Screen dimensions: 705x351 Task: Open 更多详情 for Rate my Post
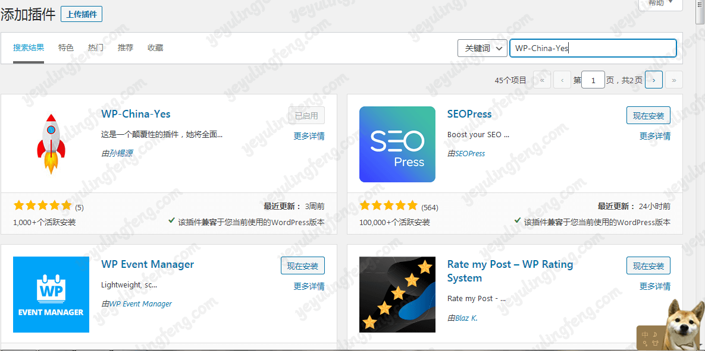654,286
